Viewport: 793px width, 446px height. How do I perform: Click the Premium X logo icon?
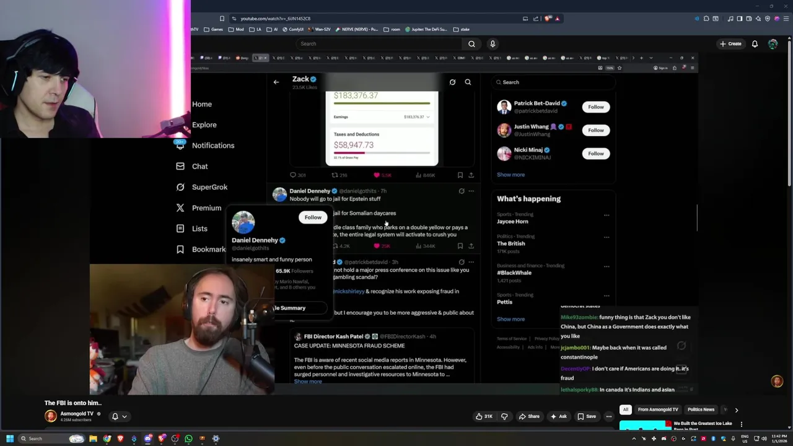[180, 208]
